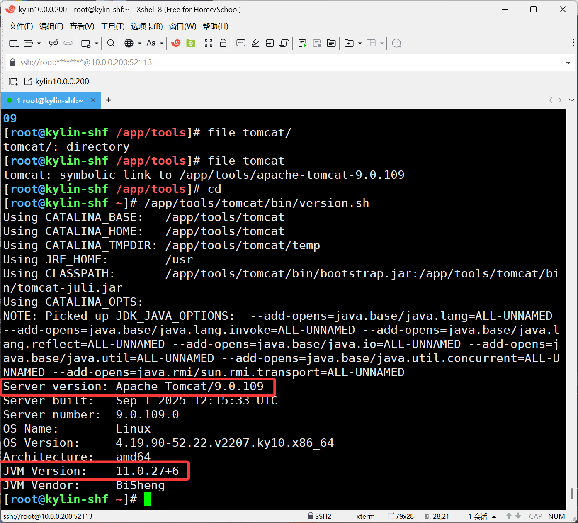This screenshot has width=578, height=523.
Task: Start logging with play icon
Action: coord(303,43)
